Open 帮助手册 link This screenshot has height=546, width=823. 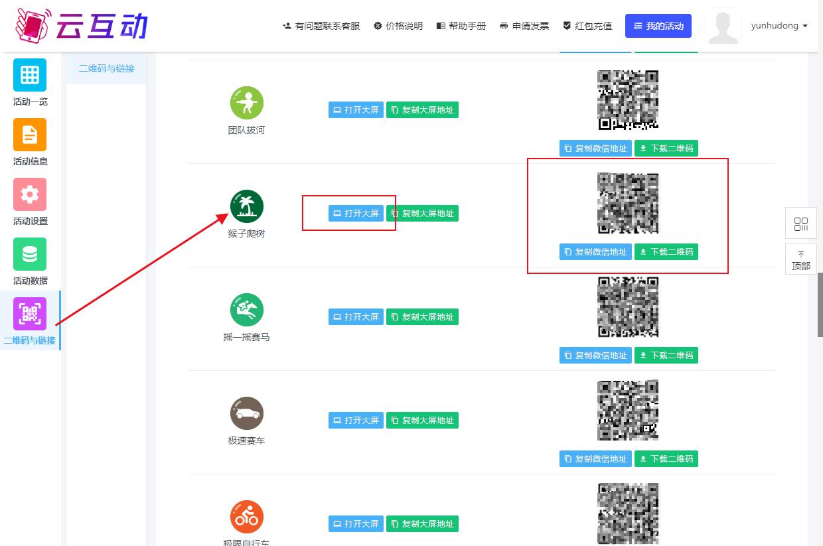point(461,26)
